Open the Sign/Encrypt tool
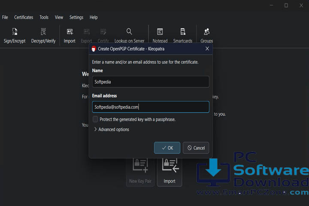The width and height of the screenshot is (309, 206). coord(15,36)
